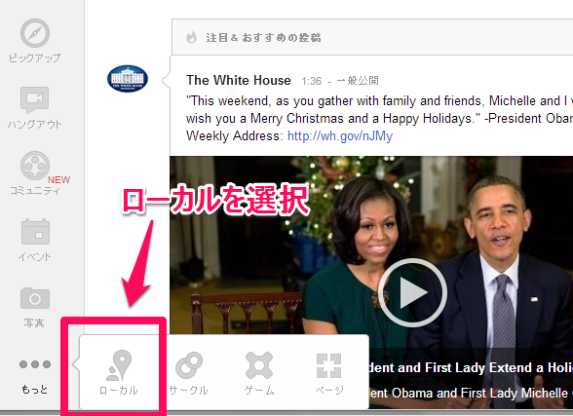Click the 一般公開 visibility label

click(358, 80)
